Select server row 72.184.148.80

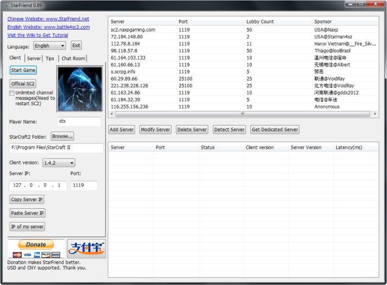click(243, 36)
